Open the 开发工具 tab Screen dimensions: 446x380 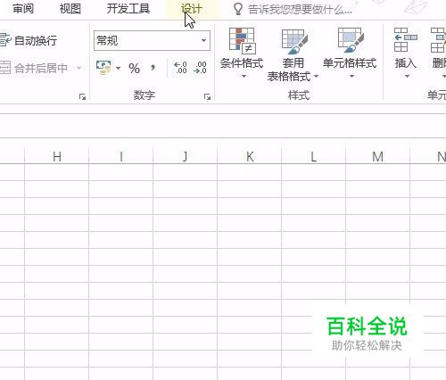pos(128,9)
